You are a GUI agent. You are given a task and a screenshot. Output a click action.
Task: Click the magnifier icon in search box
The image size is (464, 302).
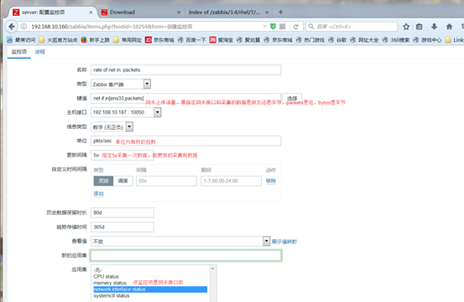coord(311,27)
